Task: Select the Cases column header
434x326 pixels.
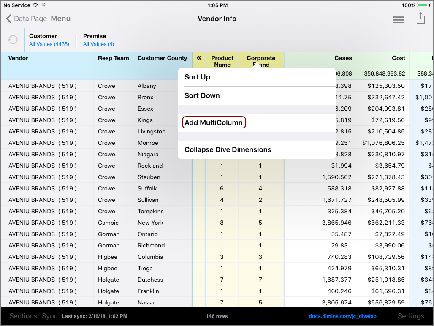Action: coord(343,58)
